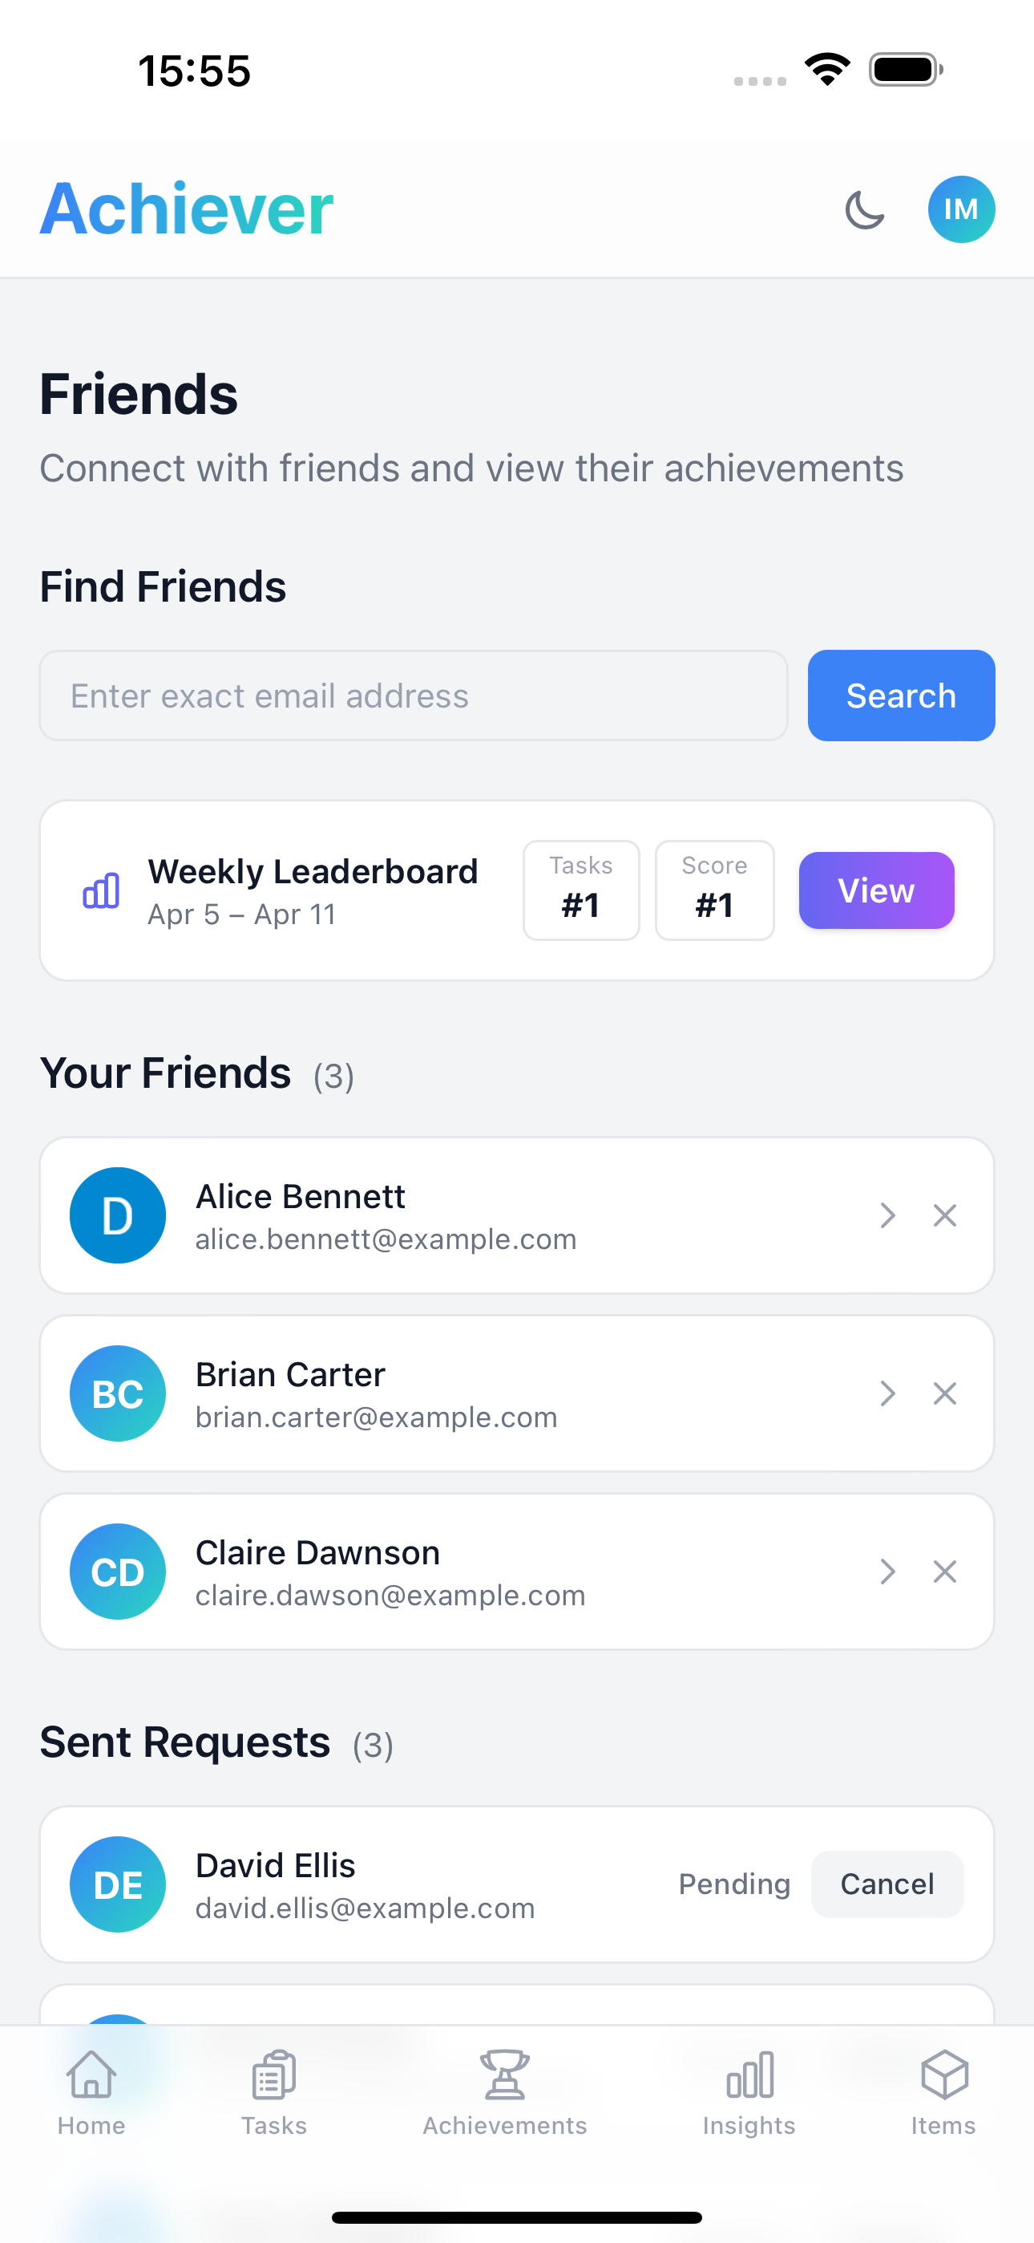The image size is (1034, 2243).
Task: Click the Weekly Leaderboard bar chart icon
Action: tap(101, 890)
